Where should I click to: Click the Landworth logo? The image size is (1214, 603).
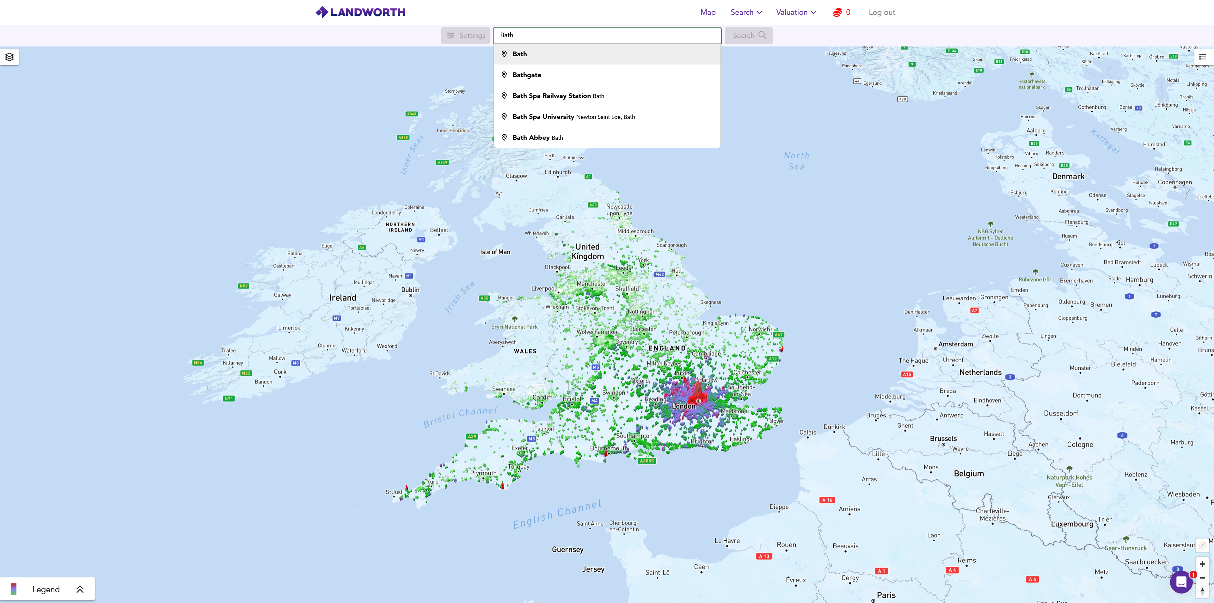point(360,12)
